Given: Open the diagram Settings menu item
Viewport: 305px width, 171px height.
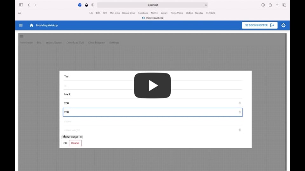Looking at the screenshot, I should (114, 43).
